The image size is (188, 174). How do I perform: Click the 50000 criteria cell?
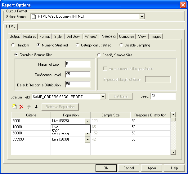point(31,133)
